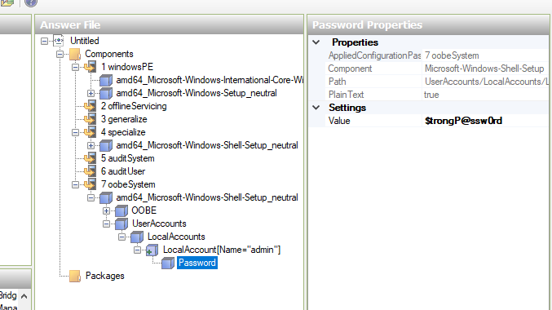Collapse the 4 specialize pass
This screenshot has height=310, width=552.
click(x=75, y=132)
